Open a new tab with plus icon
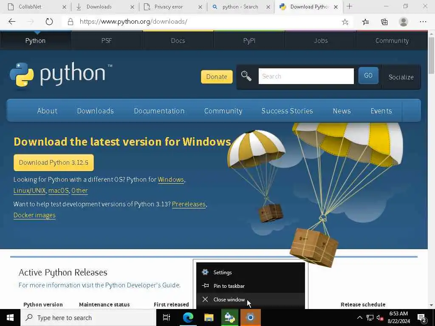This screenshot has width=435, height=326. tap(349, 6)
